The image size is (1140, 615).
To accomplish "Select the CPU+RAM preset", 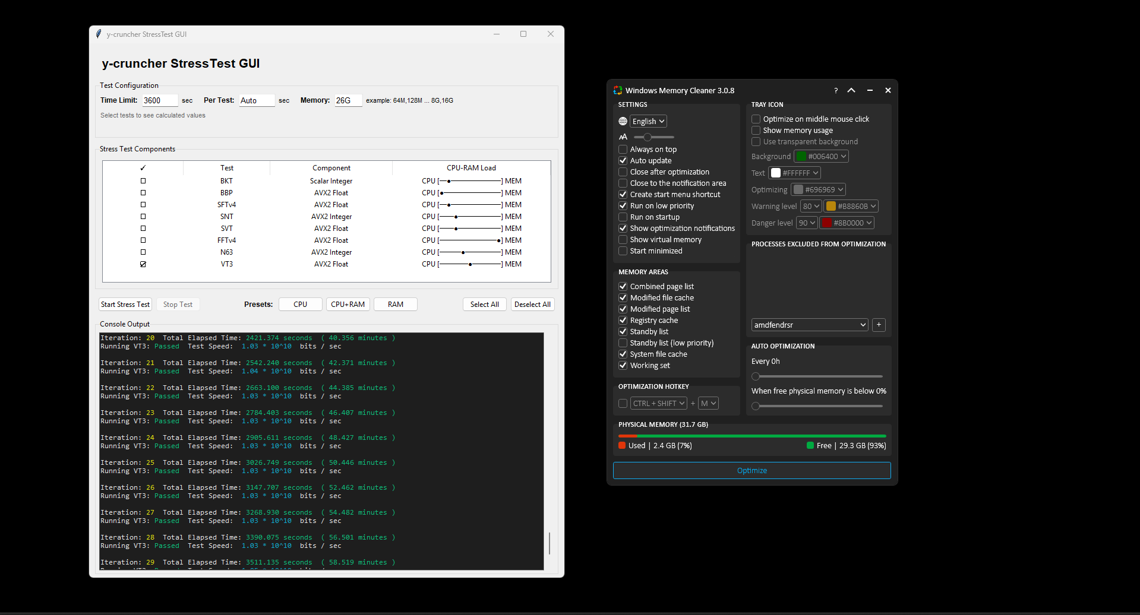I will (x=348, y=304).
